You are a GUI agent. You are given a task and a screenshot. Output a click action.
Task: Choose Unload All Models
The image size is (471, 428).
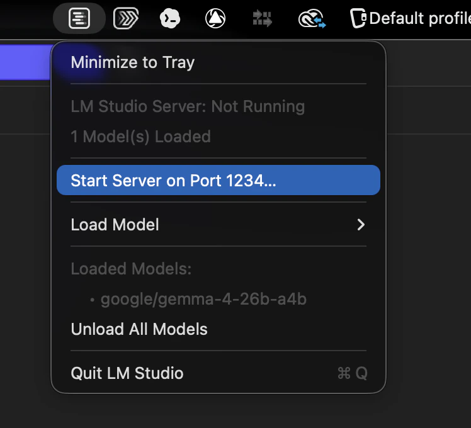(218, 329)
